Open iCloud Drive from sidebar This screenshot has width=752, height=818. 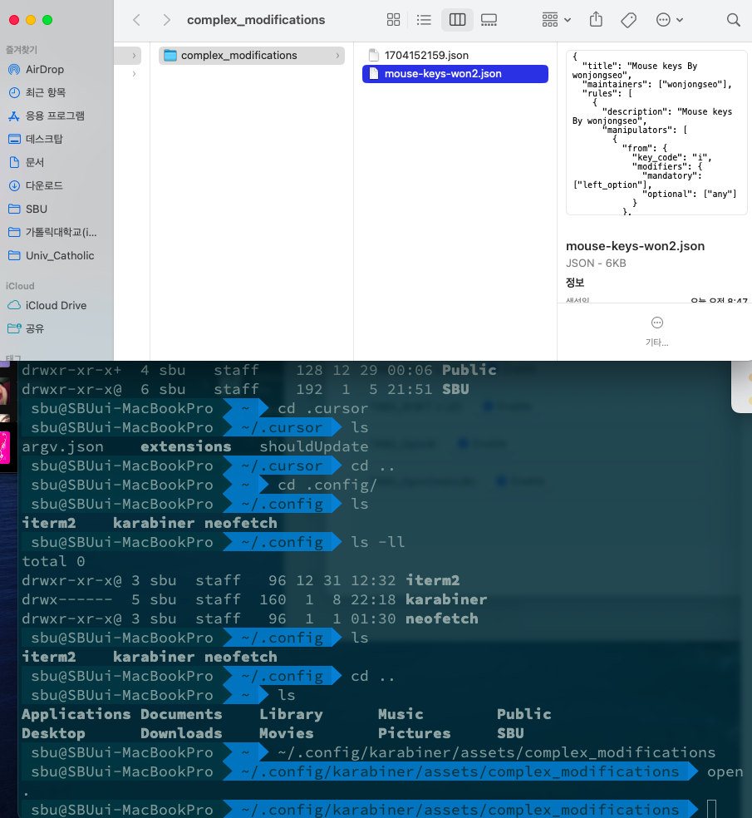[56, 306]
